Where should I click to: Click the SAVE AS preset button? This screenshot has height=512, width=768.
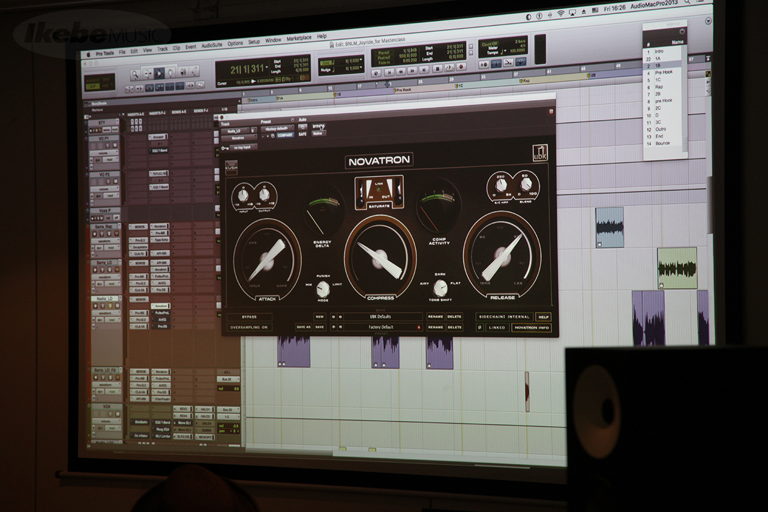tap(303, 327)
